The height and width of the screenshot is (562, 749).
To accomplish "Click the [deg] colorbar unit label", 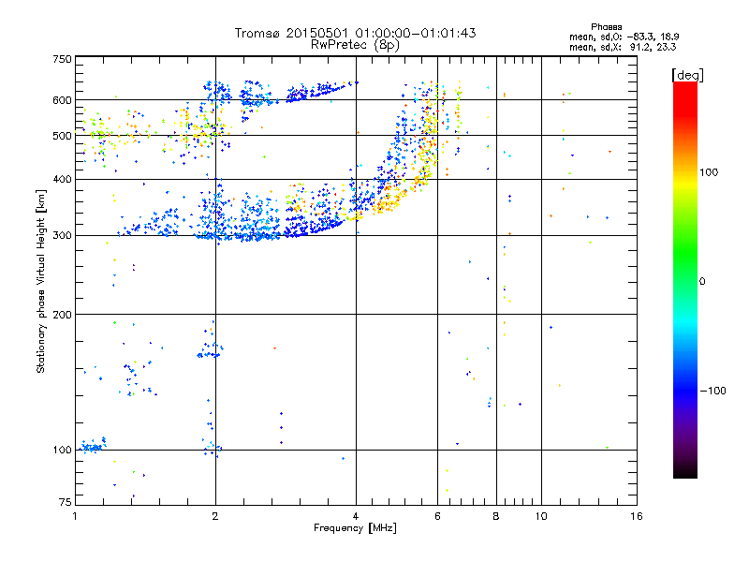I will point(687,73).
